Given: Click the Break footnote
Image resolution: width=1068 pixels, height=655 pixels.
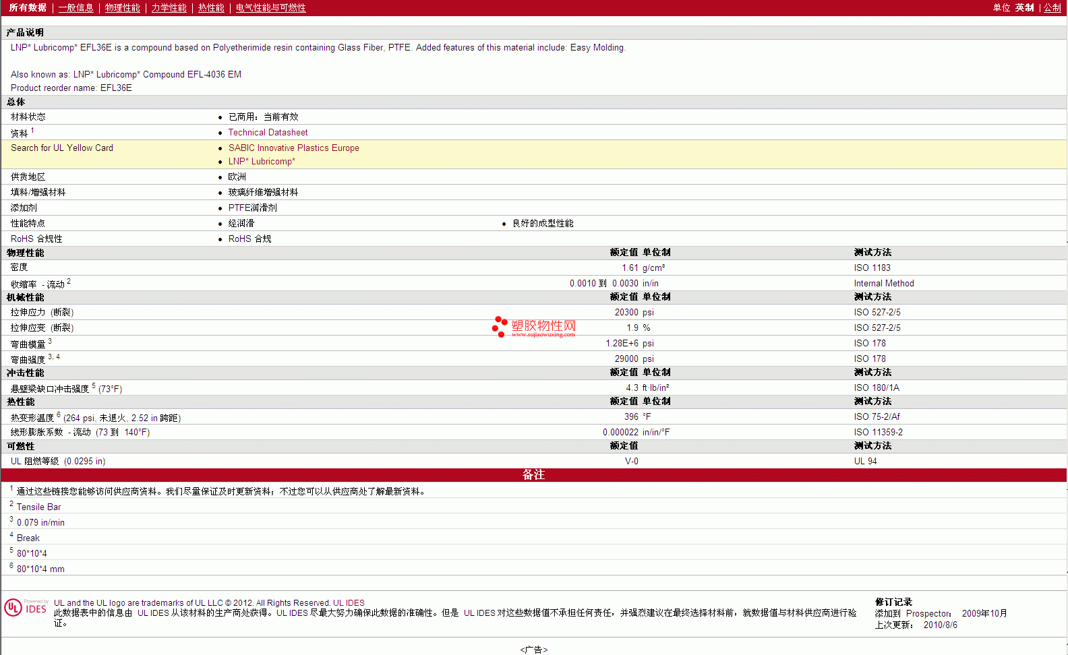Looking at the screenshot, I should point(28,538).
